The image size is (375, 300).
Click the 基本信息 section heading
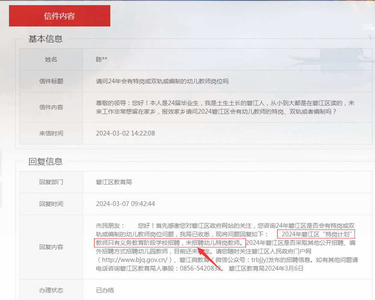(45, 39)
